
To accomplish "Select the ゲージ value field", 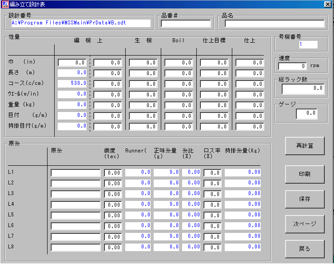I will coord(306,114).
